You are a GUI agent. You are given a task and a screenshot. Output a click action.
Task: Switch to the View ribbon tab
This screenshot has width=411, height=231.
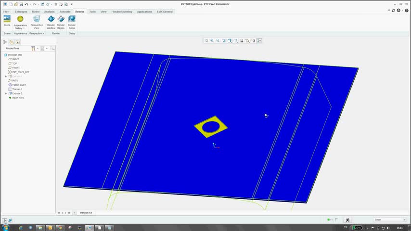click(x=103, y=12)
